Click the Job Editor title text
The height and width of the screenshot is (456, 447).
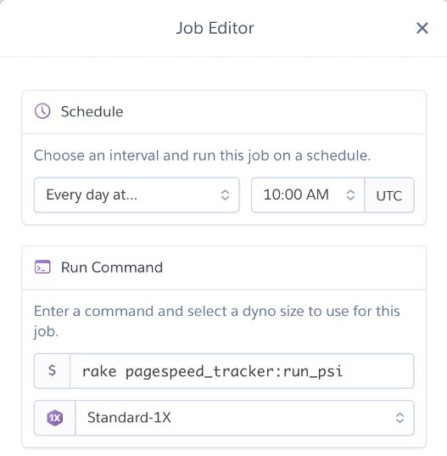click(215, 28)
